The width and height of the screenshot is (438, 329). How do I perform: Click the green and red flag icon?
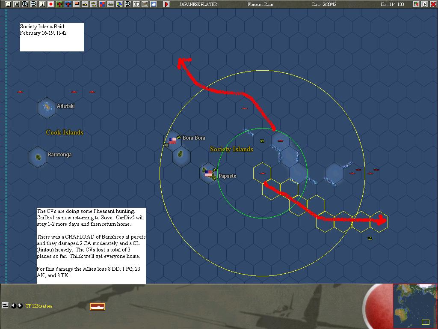(x=416, y=4)
